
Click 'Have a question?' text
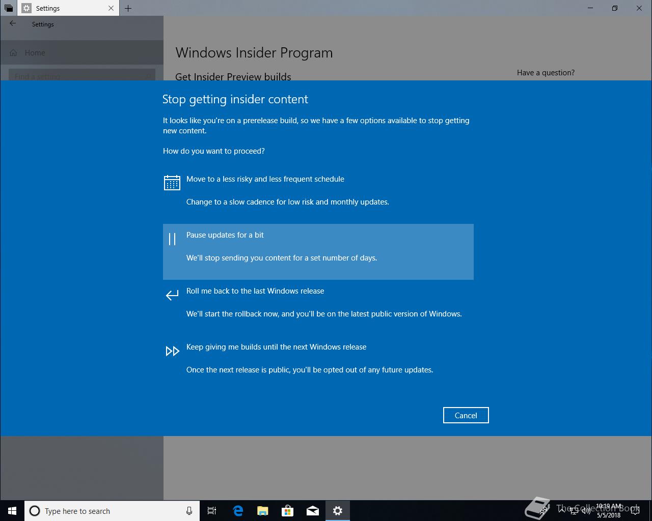(546, 73)
